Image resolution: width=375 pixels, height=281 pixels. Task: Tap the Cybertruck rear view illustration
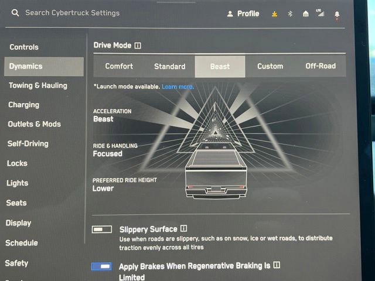click(x=216, y=170)
